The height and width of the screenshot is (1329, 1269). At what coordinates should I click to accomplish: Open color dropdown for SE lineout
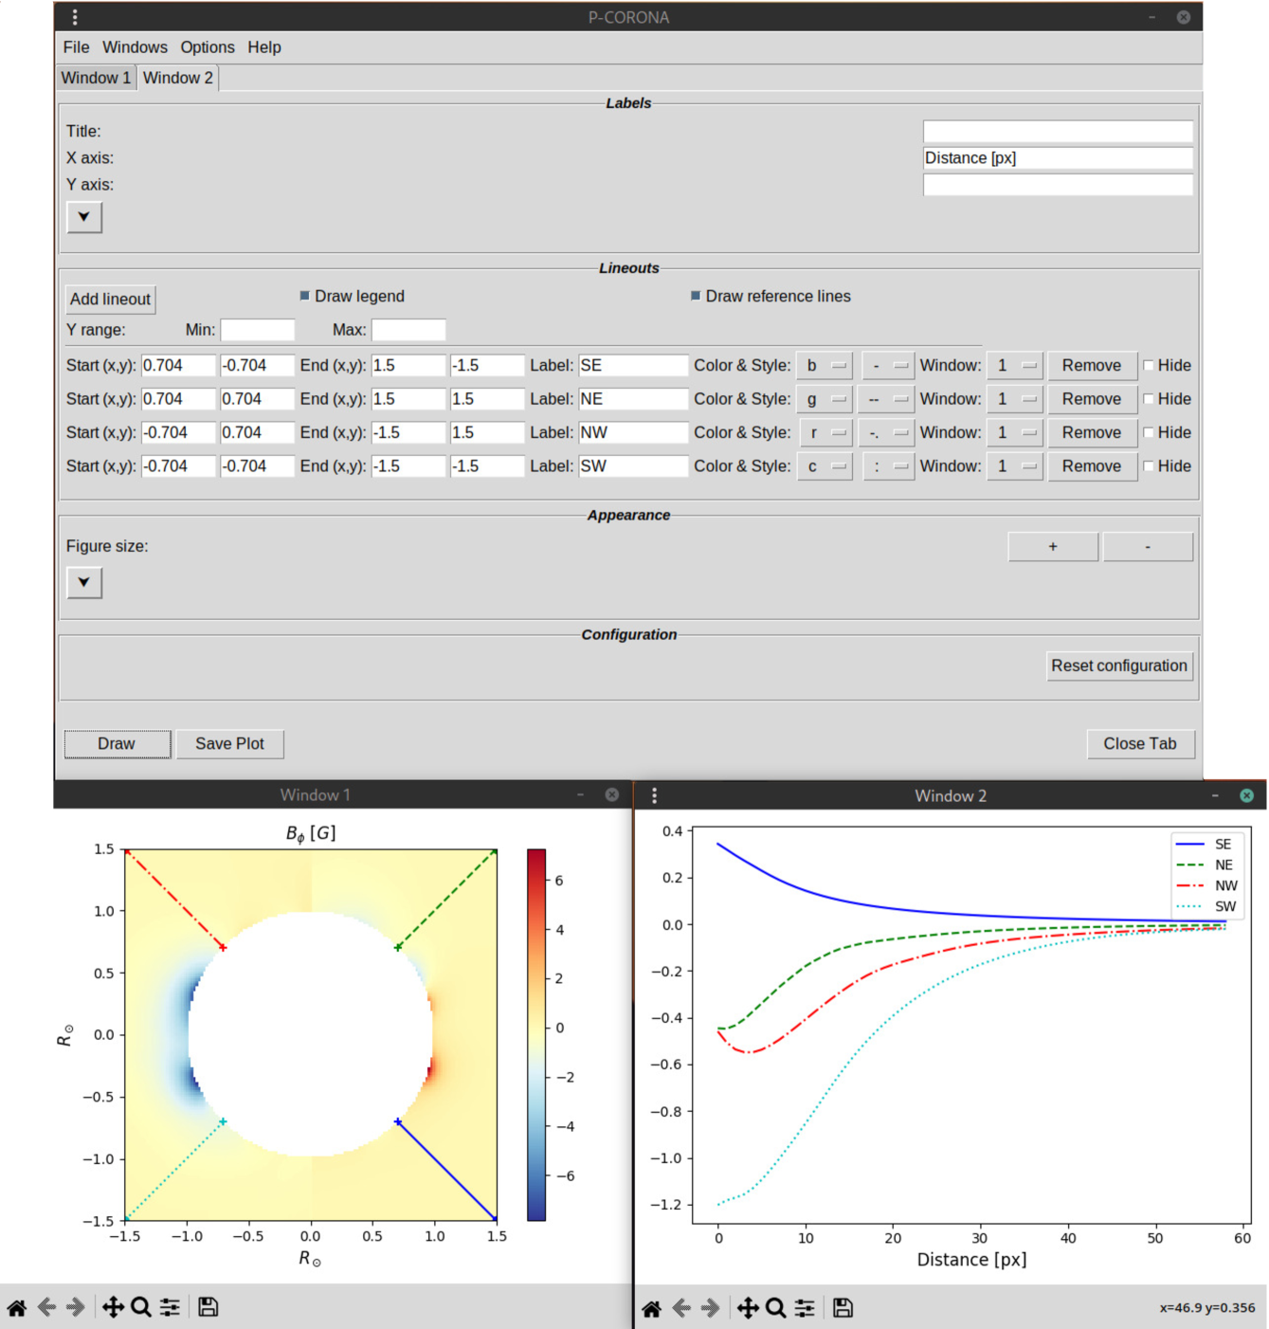(825, 366)
